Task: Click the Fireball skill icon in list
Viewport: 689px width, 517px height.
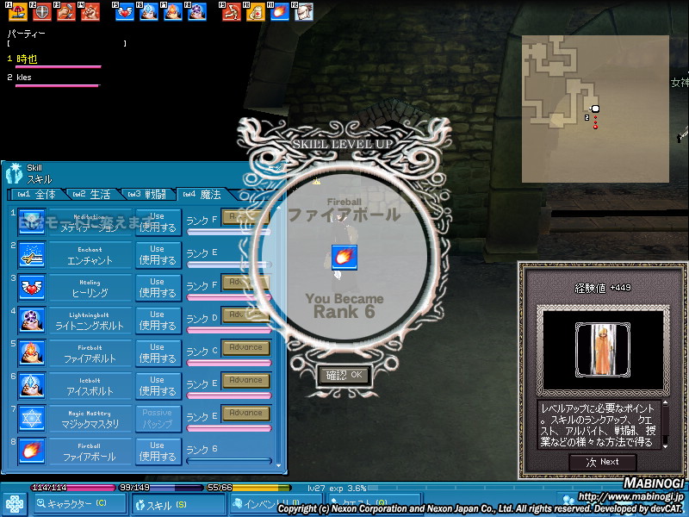Action: [x=32, y=452]
